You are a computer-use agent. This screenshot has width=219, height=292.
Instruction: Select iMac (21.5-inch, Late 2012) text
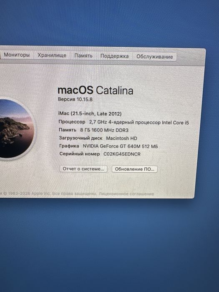click(x=90, y=113)
